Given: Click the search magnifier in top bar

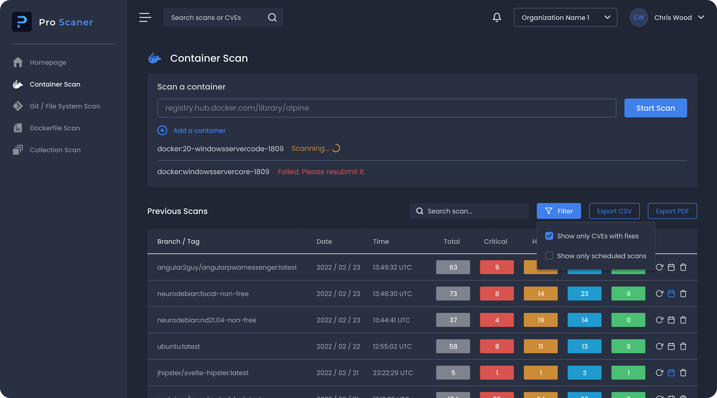Looking at the screenshot, I should [272, 17].
